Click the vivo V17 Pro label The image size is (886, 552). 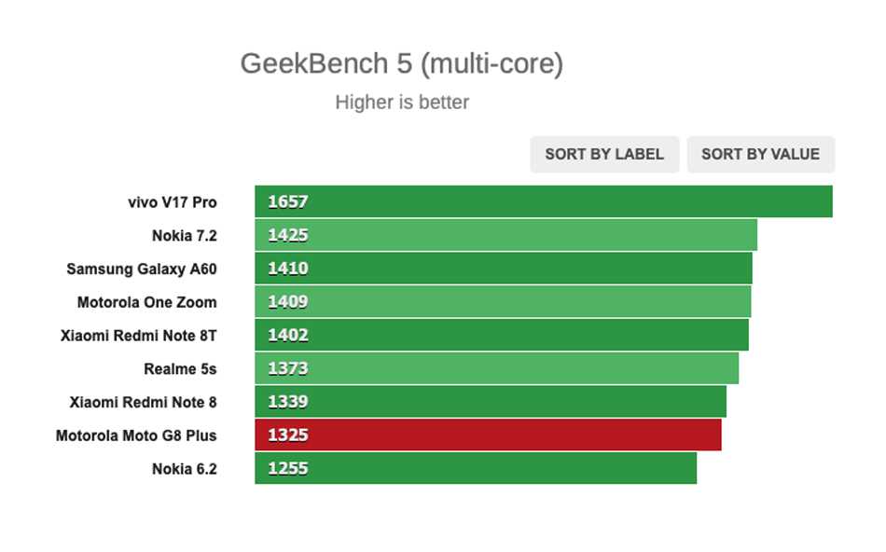pyautogui.click(x=172, y=201)
